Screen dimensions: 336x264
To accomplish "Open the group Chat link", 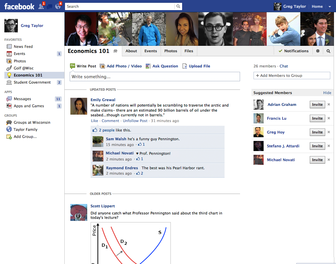I will click(x=283, y=66).
